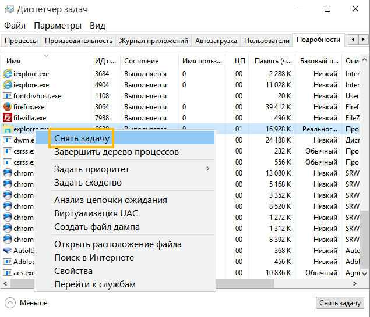
Task: Click the Меньше link
Action: coord(34,303)
